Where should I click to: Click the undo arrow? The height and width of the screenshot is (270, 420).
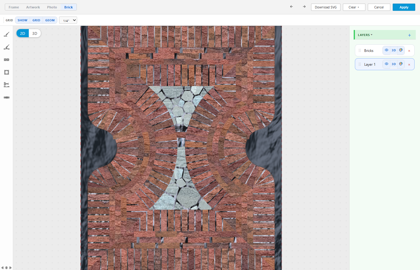(291, 7)
